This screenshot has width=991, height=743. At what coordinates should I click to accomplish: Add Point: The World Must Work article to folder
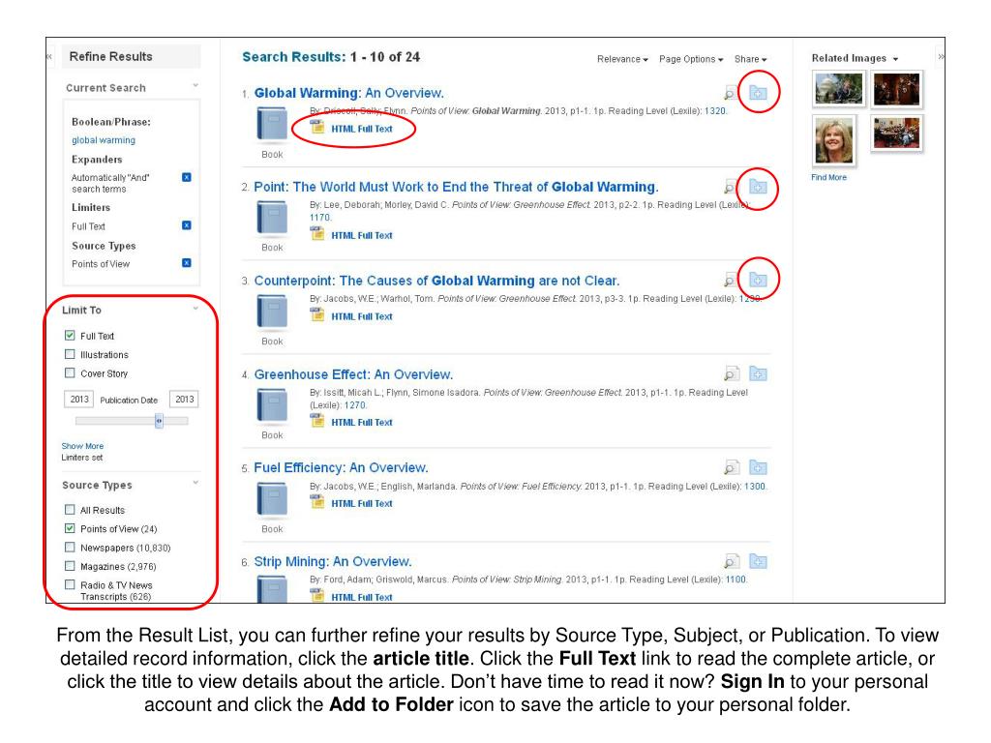(758, 187)
